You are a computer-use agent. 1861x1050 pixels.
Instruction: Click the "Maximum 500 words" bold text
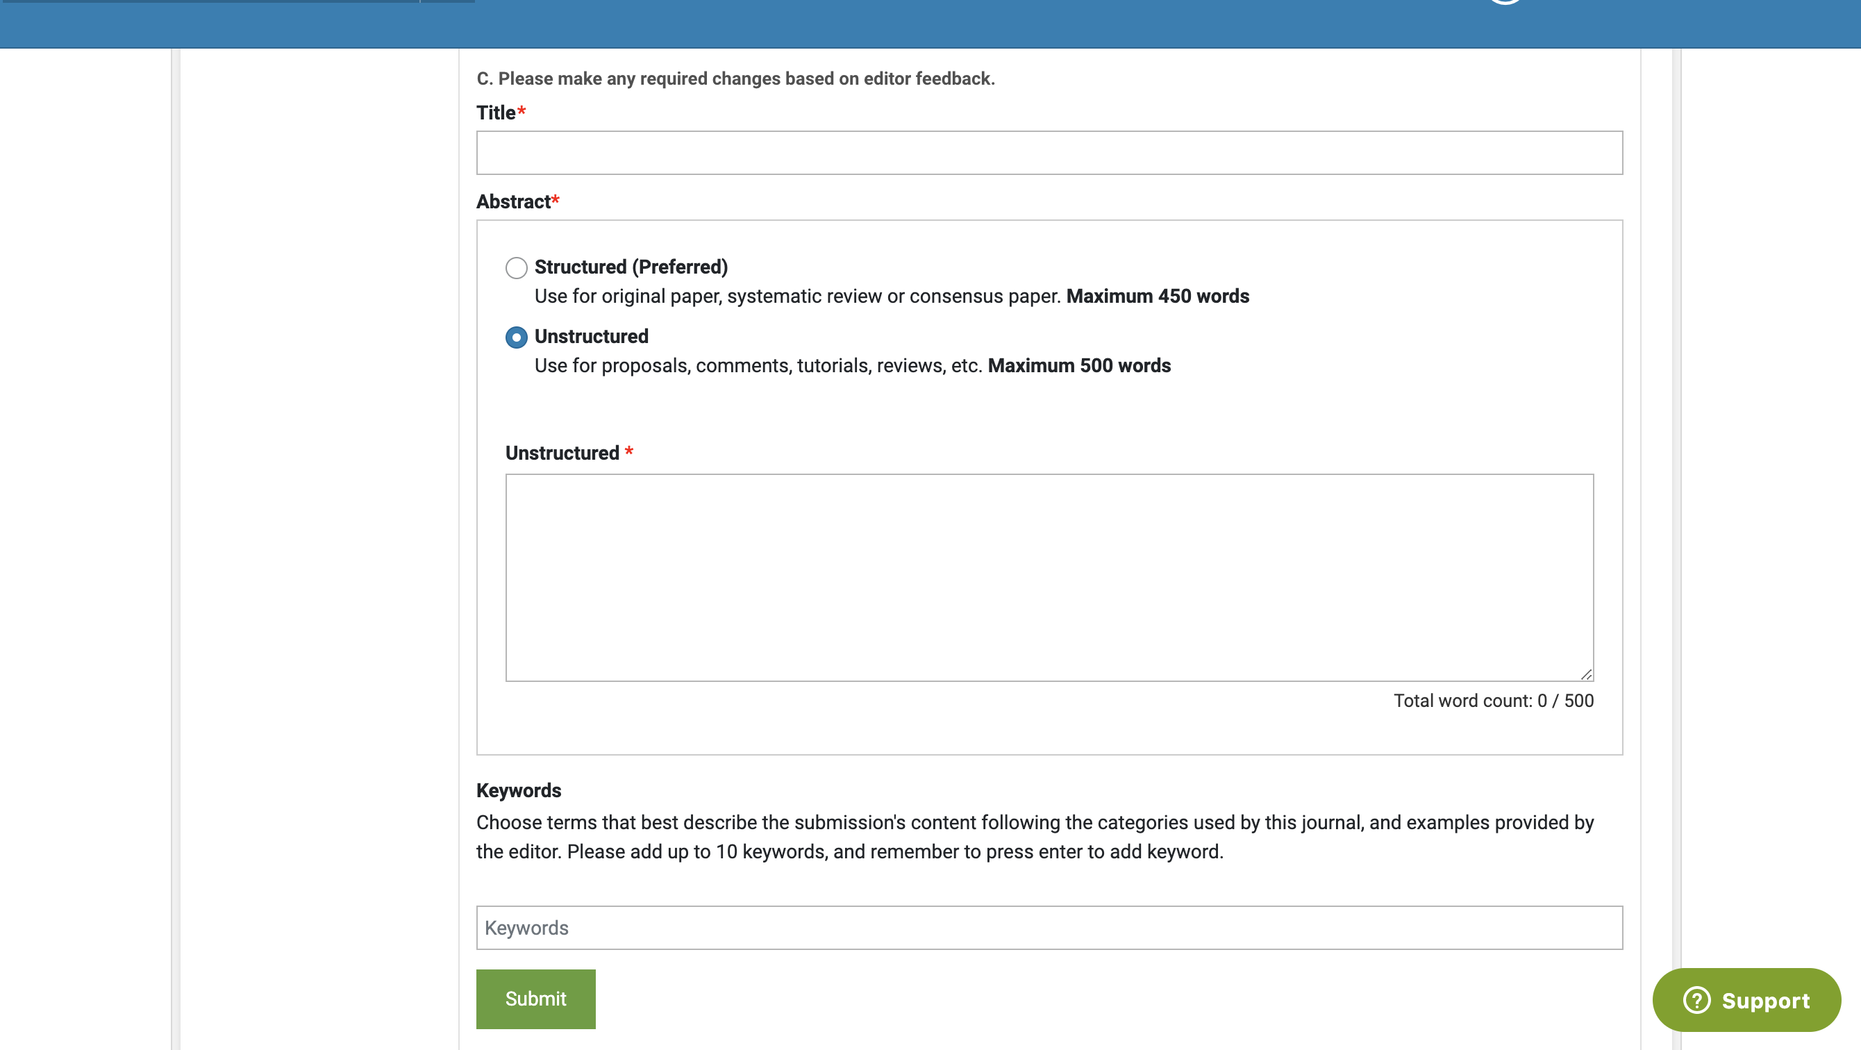[x=1078, y=366]
